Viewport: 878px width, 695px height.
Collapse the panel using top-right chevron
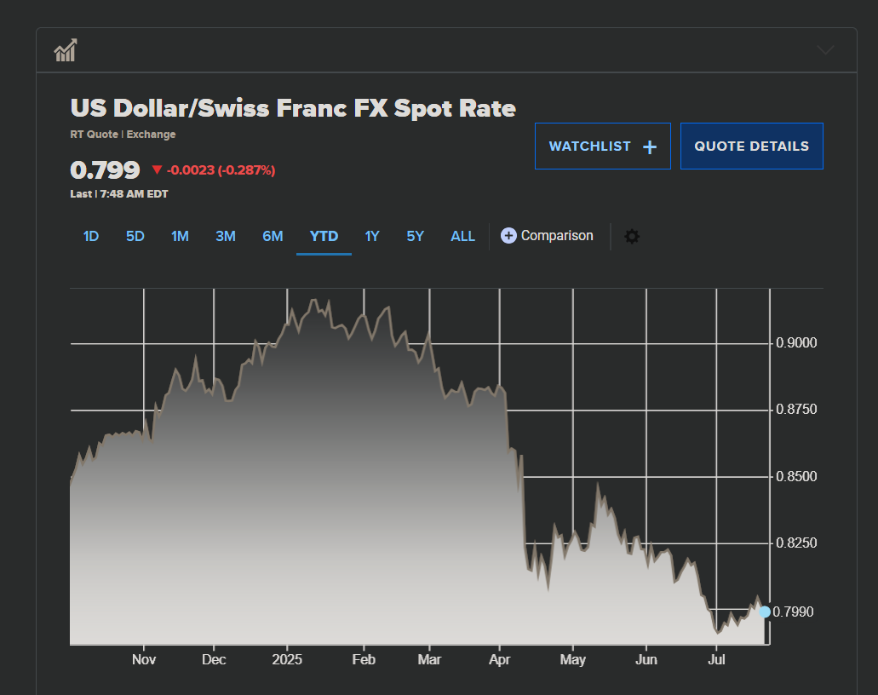[x=825, y=50]
